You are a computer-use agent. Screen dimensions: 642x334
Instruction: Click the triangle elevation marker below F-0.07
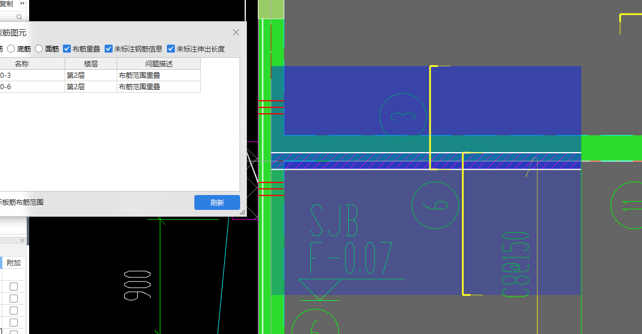pyautogui.click(x=320, y=289)
